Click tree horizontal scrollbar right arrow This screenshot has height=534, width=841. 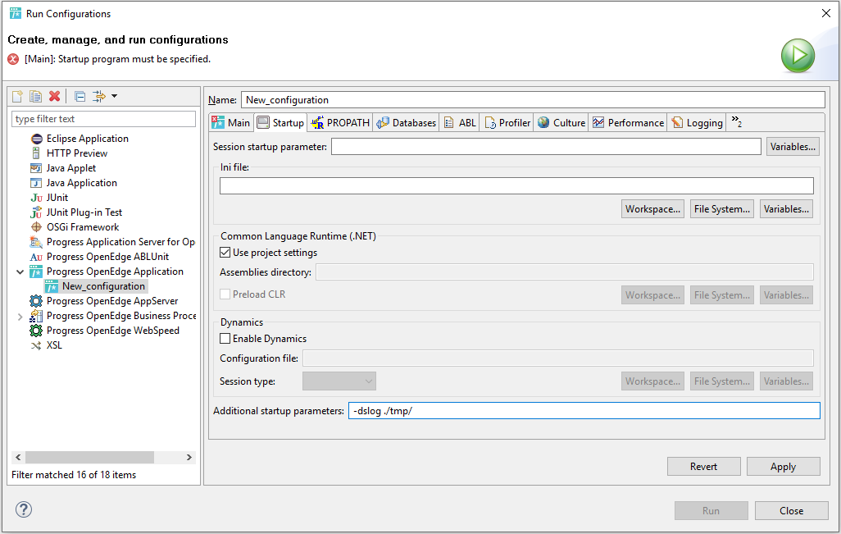[189, 457]
